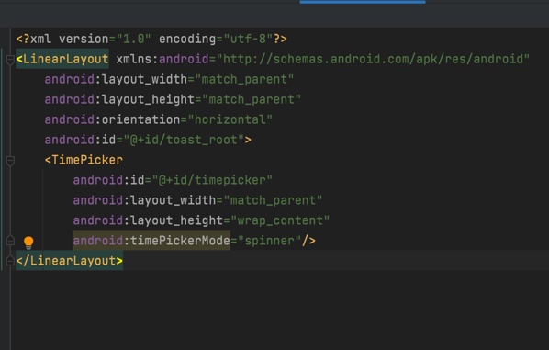Click the "wrap_content" height value
549x350 pixels.
point(280,220)
